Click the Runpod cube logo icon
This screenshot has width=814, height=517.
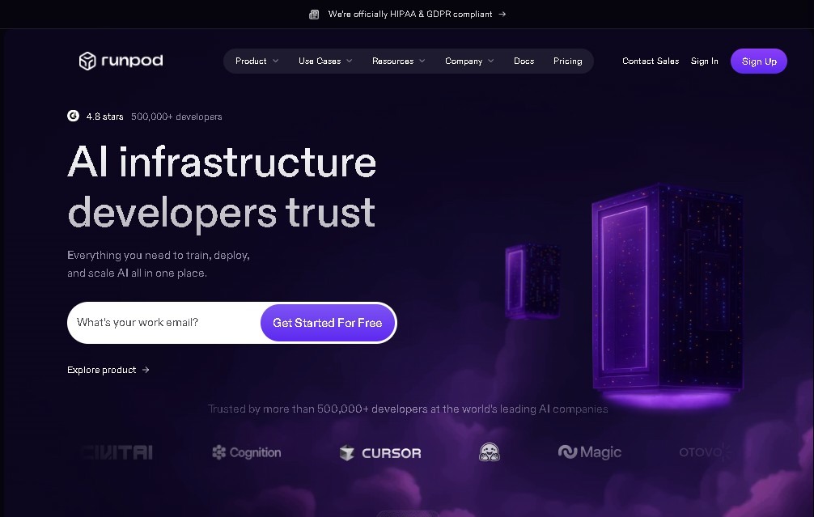pyautogui.click(x=87, y=61)
